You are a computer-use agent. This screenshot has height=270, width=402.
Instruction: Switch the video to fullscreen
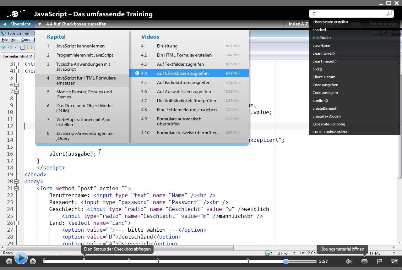394,261
